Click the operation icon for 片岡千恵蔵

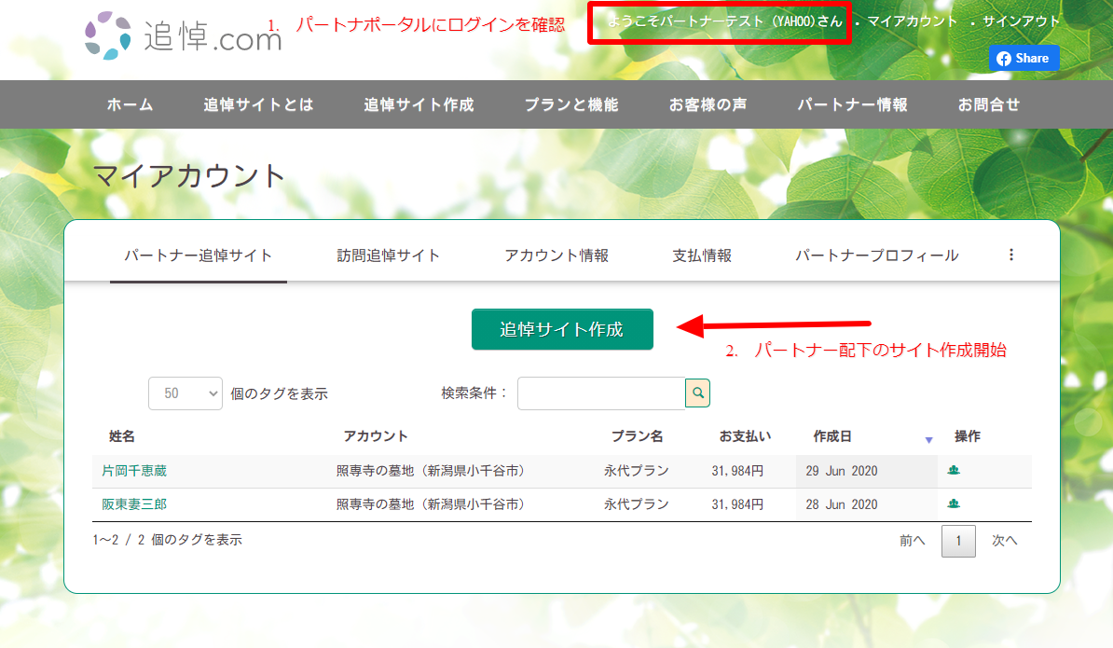point(954,471)
